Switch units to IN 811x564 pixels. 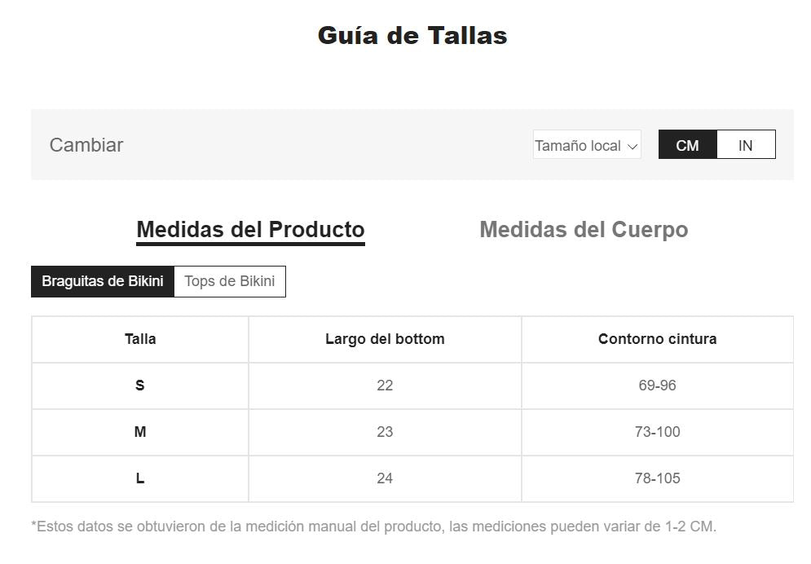[745, 145]
